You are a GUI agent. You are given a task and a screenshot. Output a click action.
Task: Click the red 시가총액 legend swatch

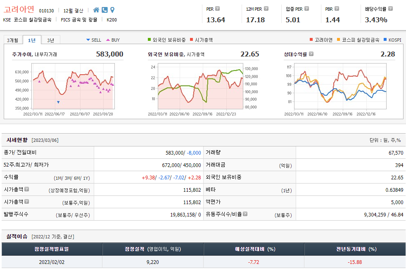click(191, 40)
